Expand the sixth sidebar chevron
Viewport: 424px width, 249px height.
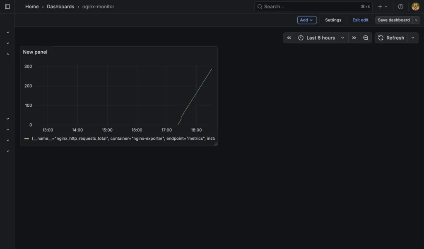coord(8,141)
